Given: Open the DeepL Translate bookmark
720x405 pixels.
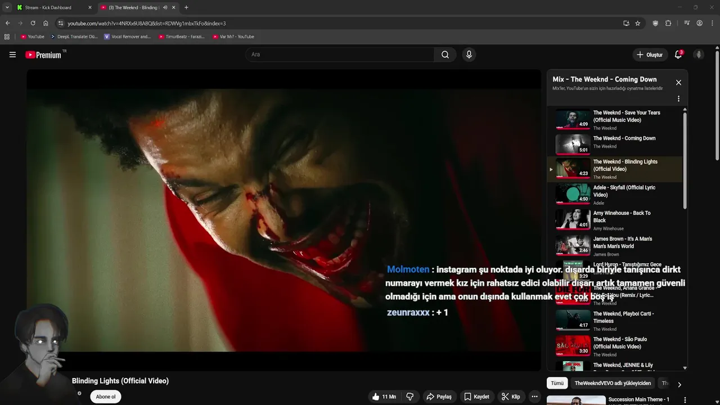Looking at the screenshot, I should click(74, 37).
